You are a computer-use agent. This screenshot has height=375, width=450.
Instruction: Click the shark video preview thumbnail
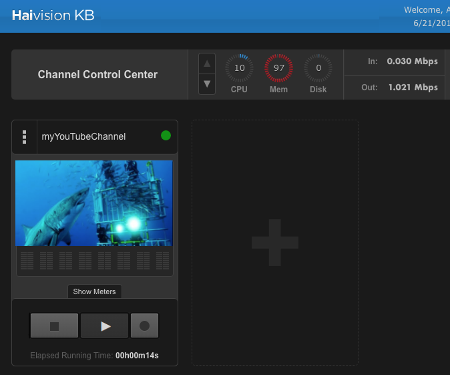[x=93, y=203]
